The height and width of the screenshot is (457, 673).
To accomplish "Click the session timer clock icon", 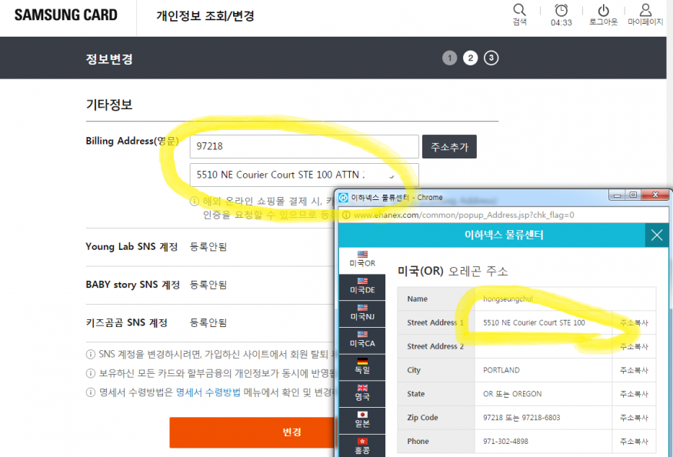I will 561,10.
